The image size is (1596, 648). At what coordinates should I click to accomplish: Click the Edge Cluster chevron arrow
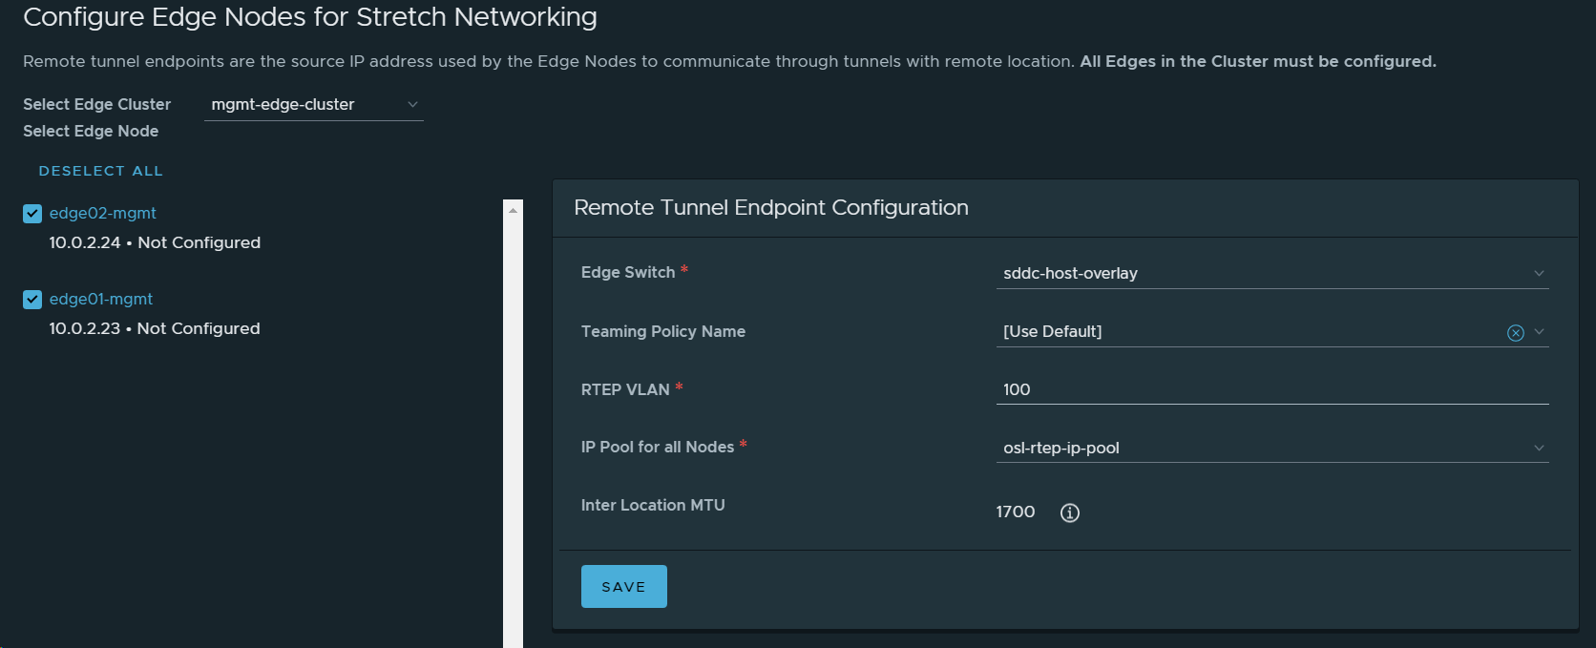pyautogui.click(x=412, y=104)
